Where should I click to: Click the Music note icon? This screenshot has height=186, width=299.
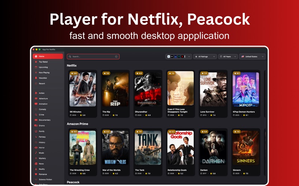36,153
